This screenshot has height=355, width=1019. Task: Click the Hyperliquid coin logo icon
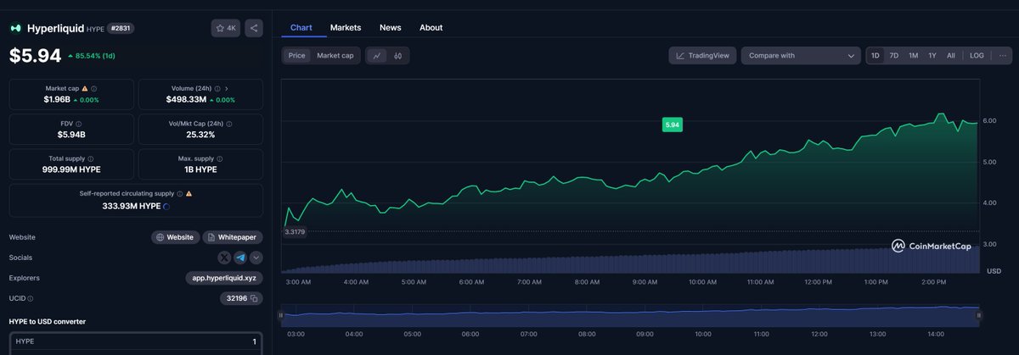(15, 28)
